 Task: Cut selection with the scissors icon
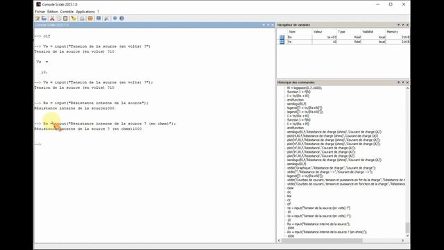(52, 19)
